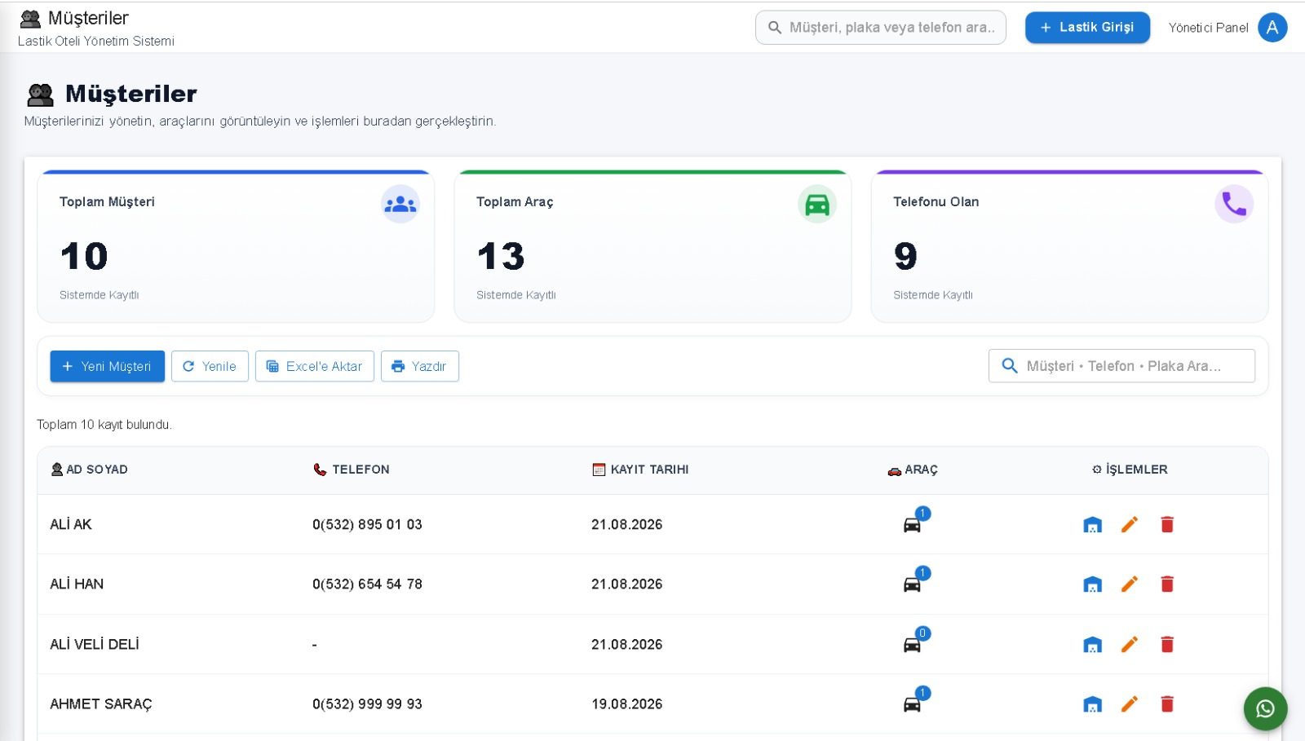Open Lastik Girişi from the header
Viewport: 1305px width, 741px height.
coord(1087,28)
